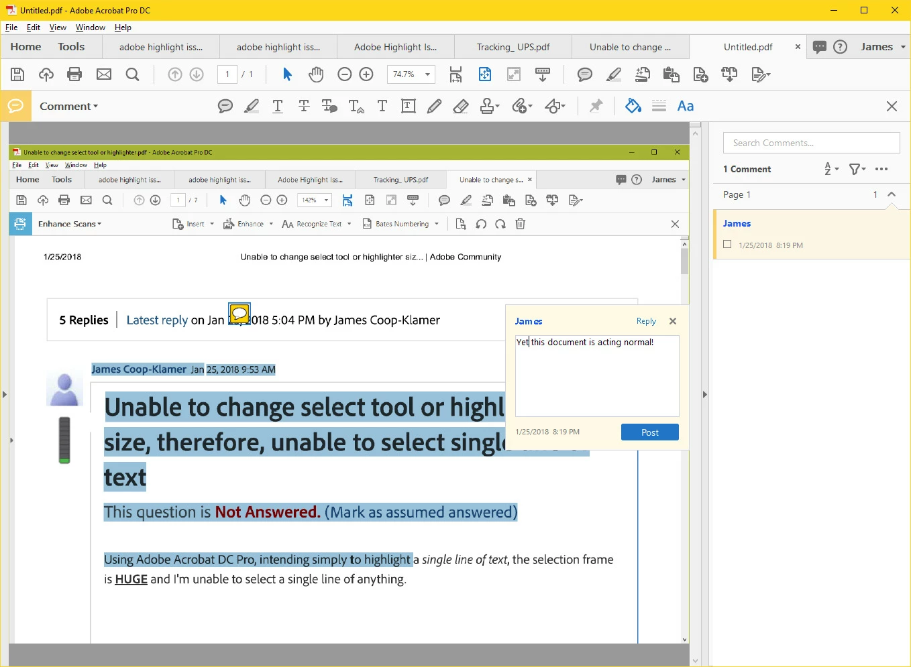Viewport: 911px width, 667px height.
Task: Open the Edit menu
Action: point(34,27)
